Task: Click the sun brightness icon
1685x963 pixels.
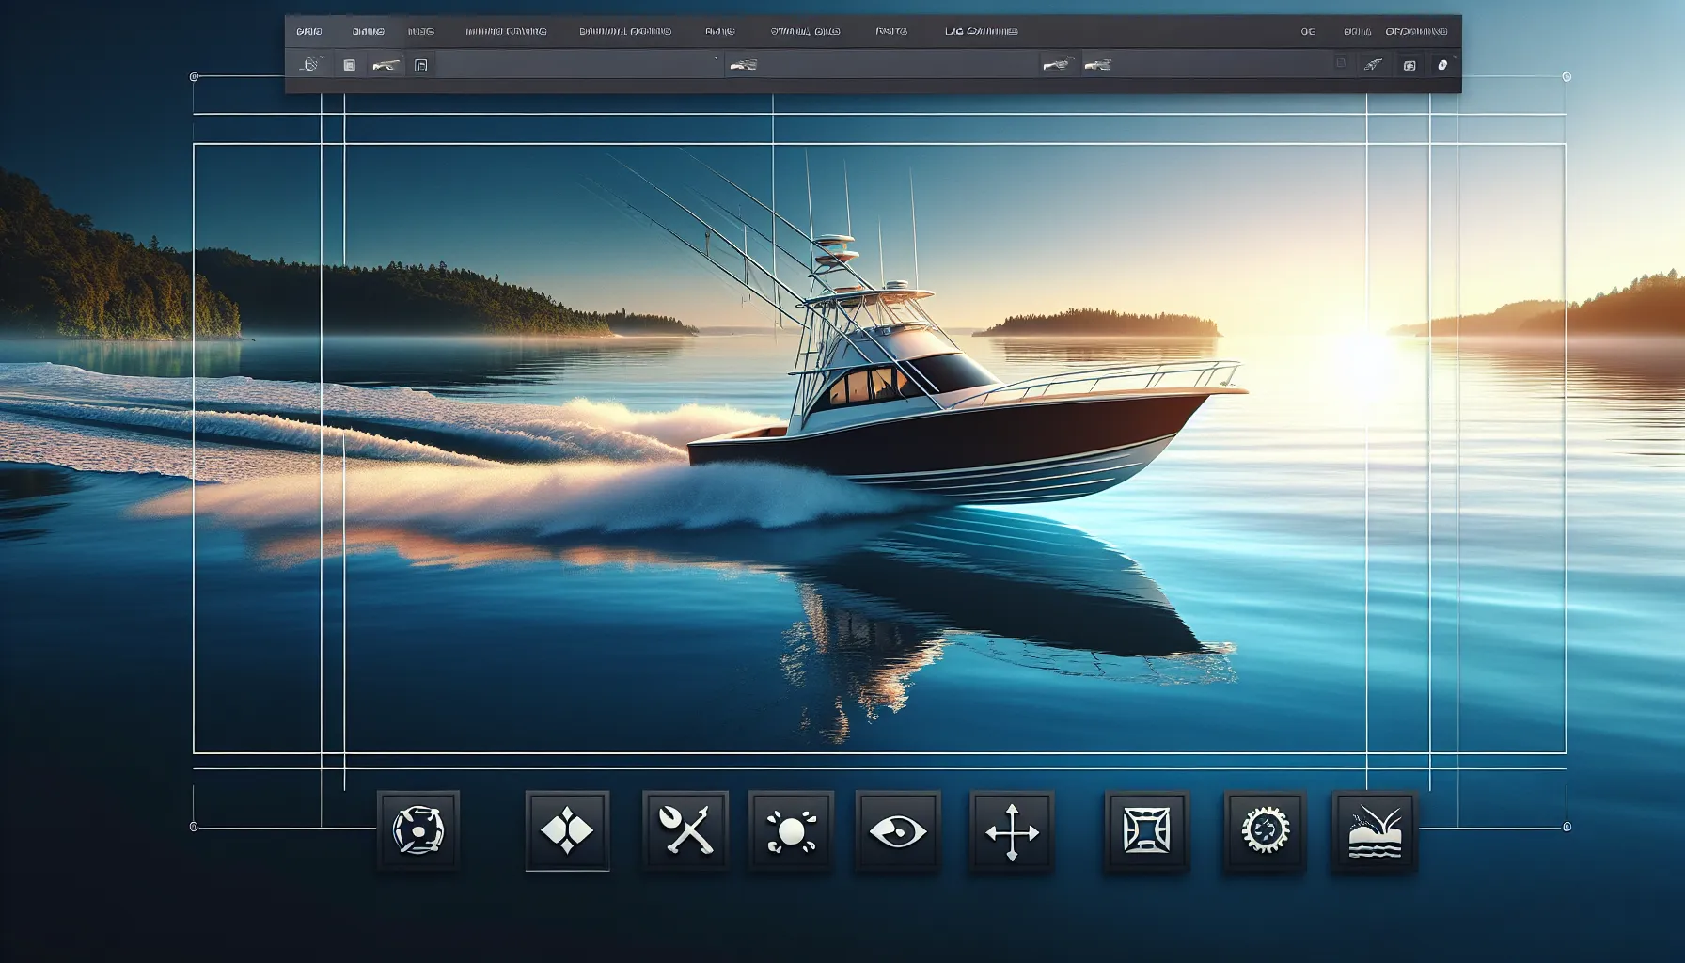Action: (790, 831)
